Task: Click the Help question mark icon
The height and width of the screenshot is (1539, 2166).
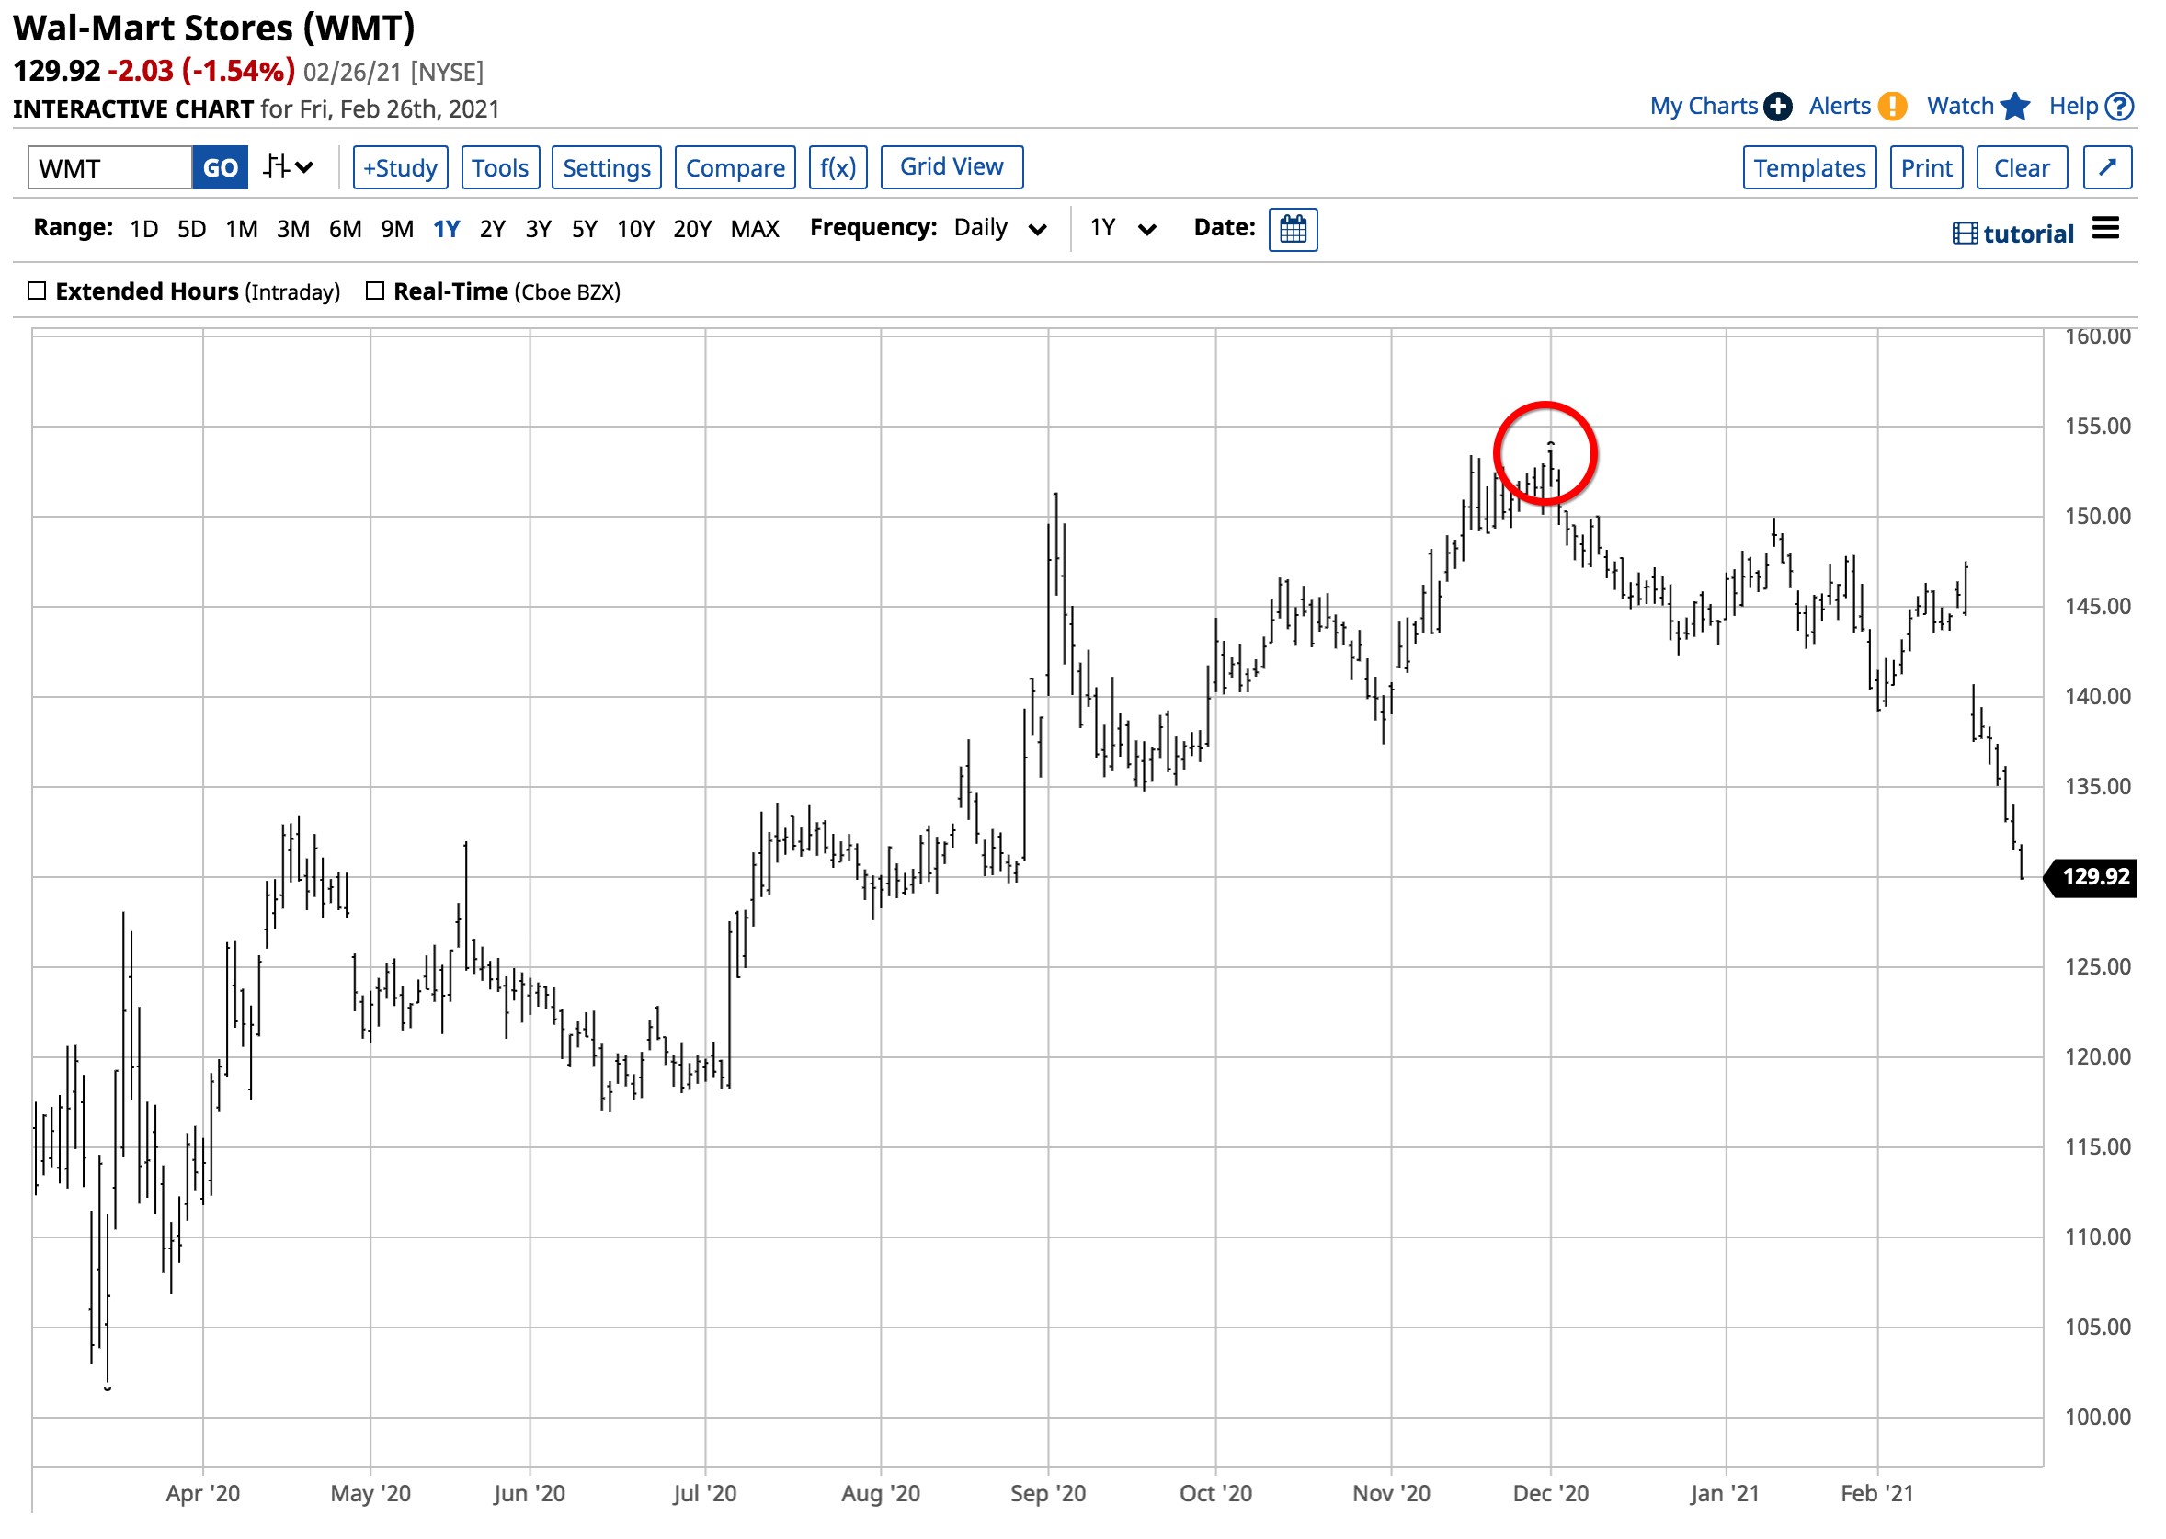Action: pyautogui.click(x=2118, y=106)
